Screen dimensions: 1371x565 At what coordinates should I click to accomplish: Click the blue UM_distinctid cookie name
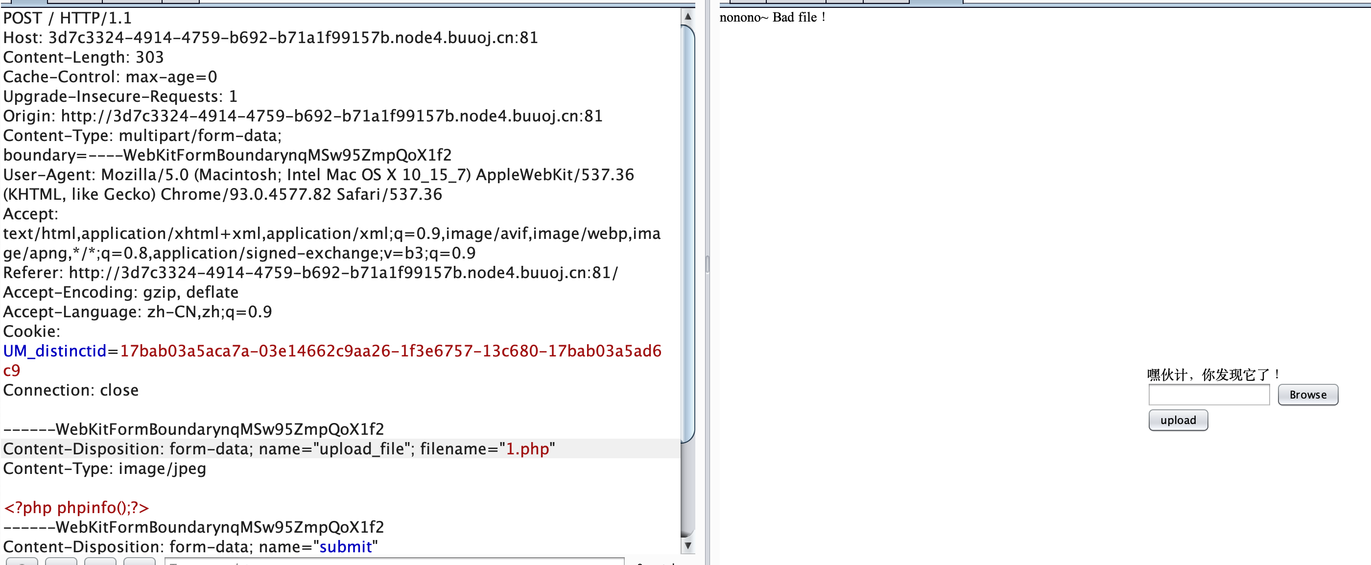pyautogui.click(x=55, y=351)
